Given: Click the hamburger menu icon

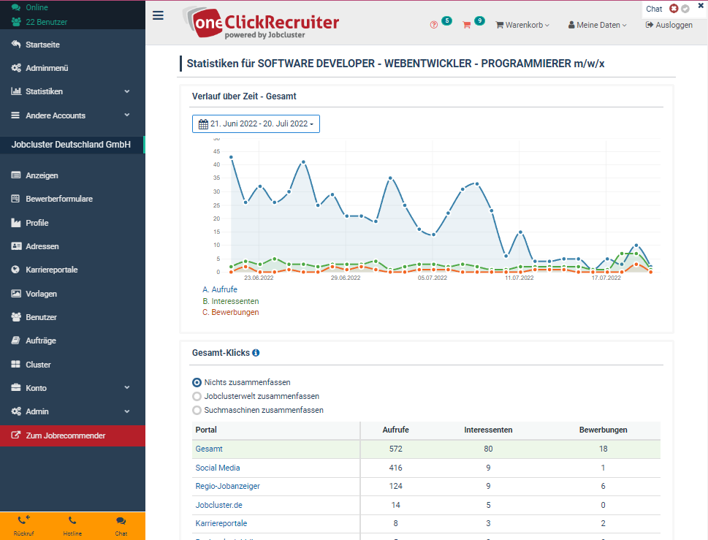Looking at the screenshot, I should 158,15.
